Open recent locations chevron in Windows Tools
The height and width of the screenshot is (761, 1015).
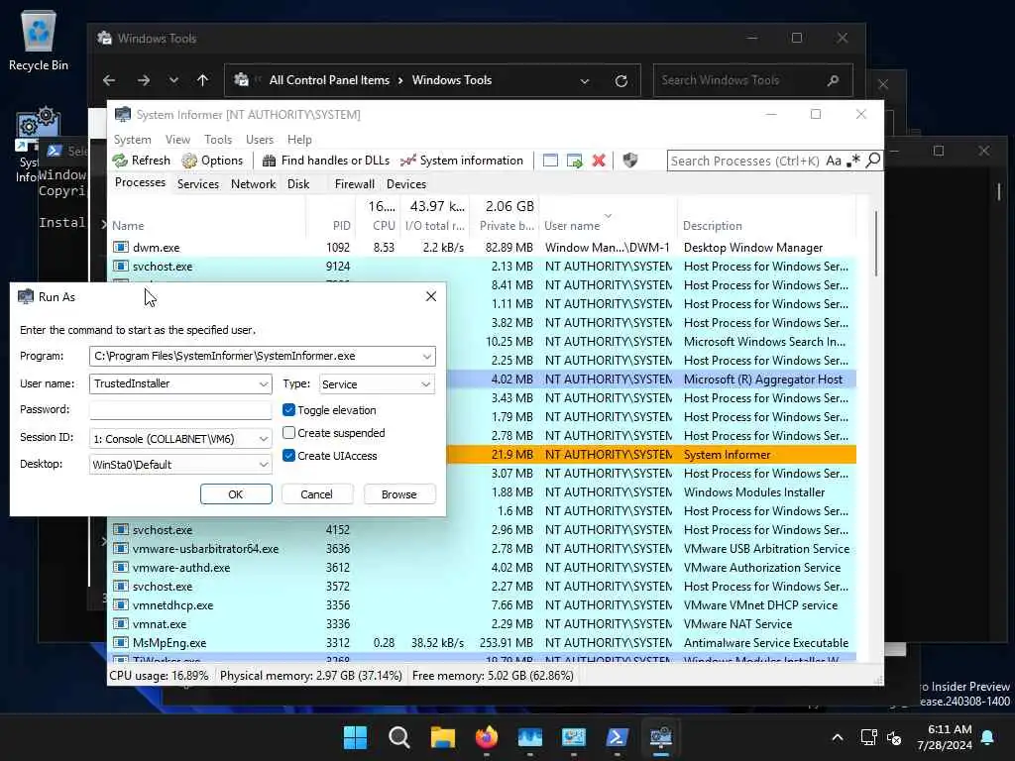173,80
